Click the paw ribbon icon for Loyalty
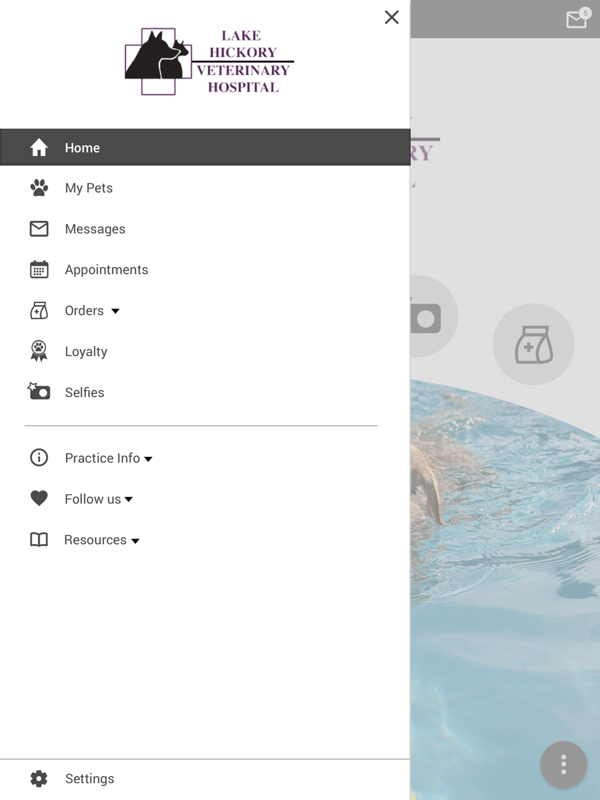The image size is (600, 800). (39, 351)
